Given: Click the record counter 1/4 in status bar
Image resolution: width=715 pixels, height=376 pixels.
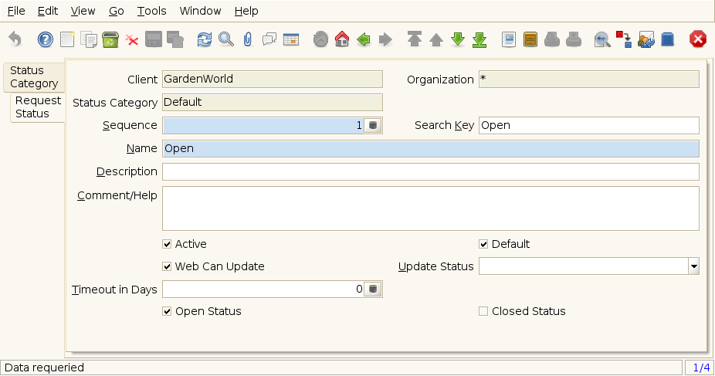Looking at the screenshot, I should [x=701, y=368].
